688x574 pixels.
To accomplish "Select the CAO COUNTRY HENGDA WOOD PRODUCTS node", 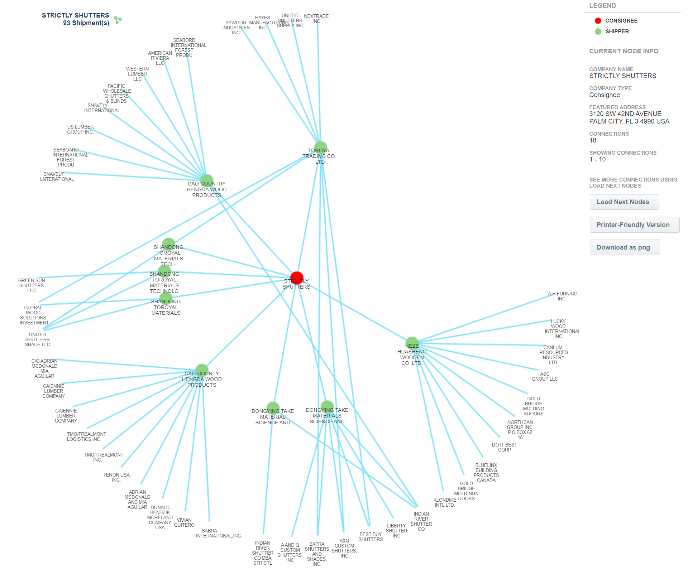I will [x=206, y=181].
